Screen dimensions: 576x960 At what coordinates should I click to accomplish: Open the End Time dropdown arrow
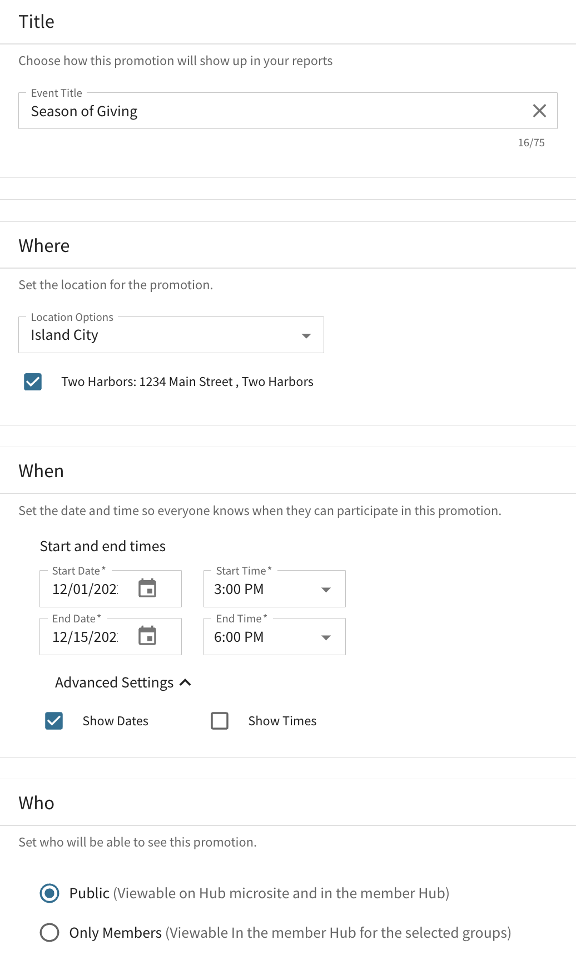326,637
